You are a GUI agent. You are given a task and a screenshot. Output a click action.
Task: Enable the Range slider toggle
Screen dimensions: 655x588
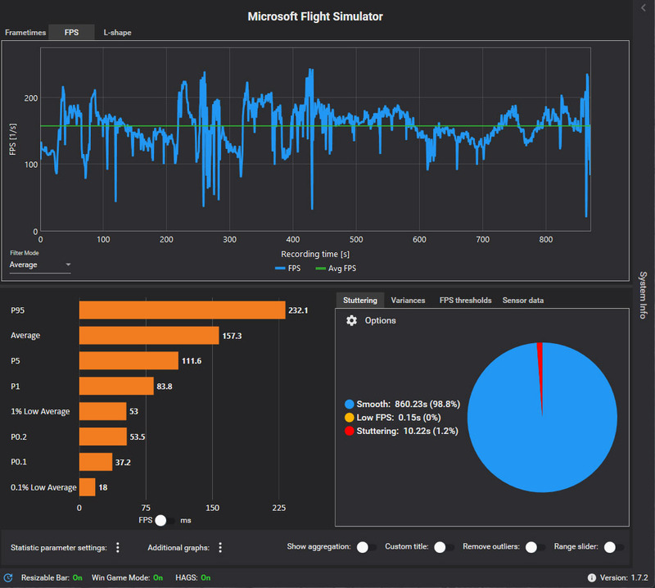(614, 547)
